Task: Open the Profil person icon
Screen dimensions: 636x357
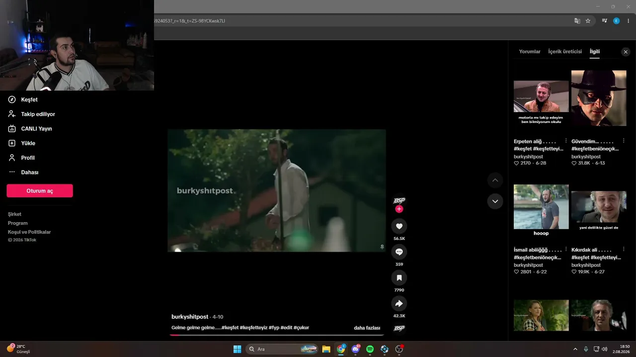Action: [12, 158]
